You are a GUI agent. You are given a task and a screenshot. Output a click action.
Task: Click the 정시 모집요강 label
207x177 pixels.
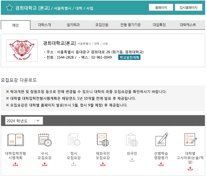click(x=74, y=155)
